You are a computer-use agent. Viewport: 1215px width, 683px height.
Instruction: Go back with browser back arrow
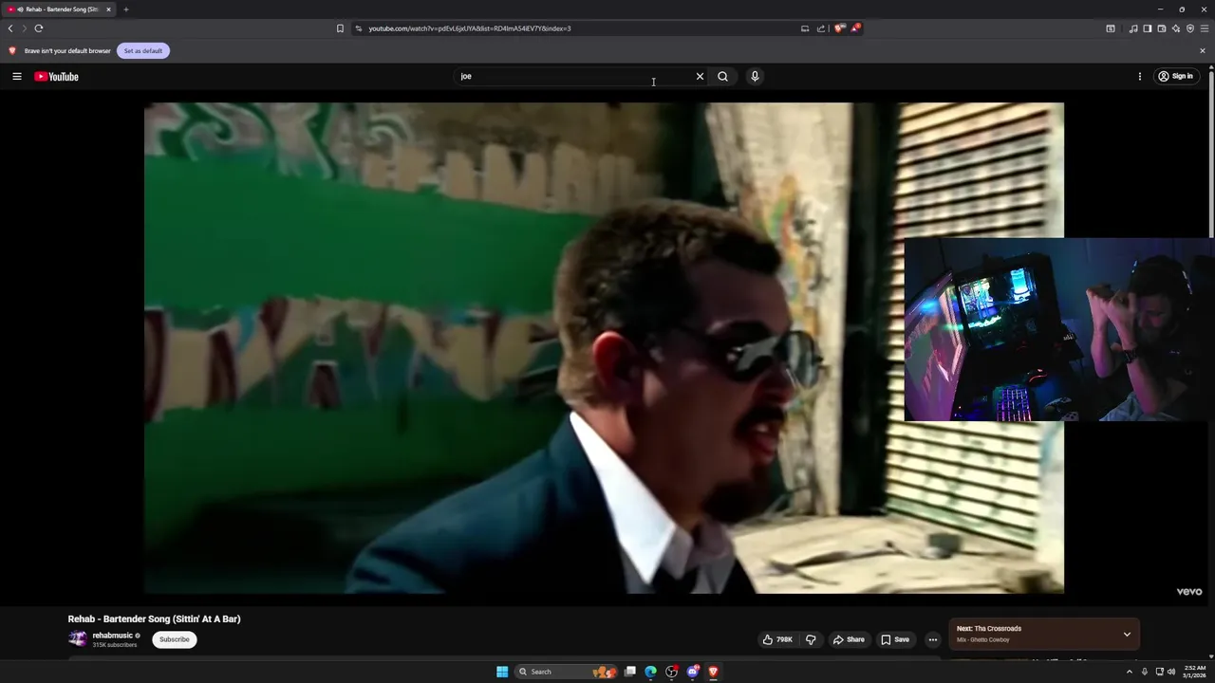tap(10, 28)
